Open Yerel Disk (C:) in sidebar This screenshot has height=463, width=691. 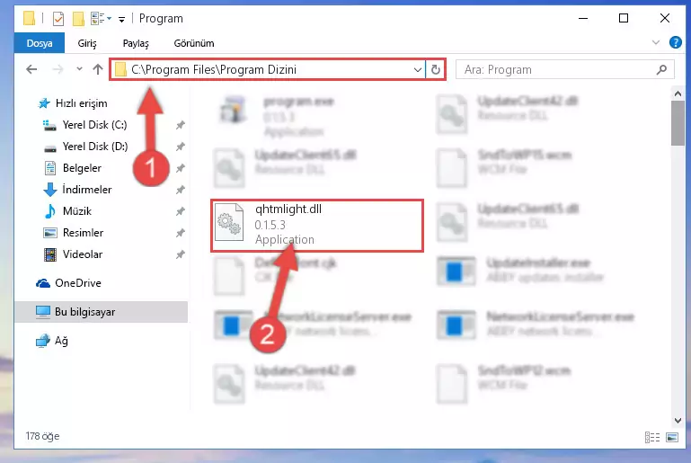[94, 125]
